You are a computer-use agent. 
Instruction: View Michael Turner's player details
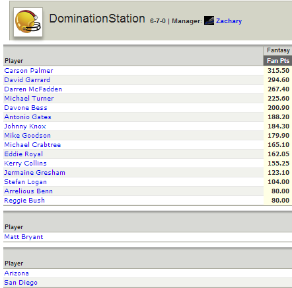click(x=29, y=99)
